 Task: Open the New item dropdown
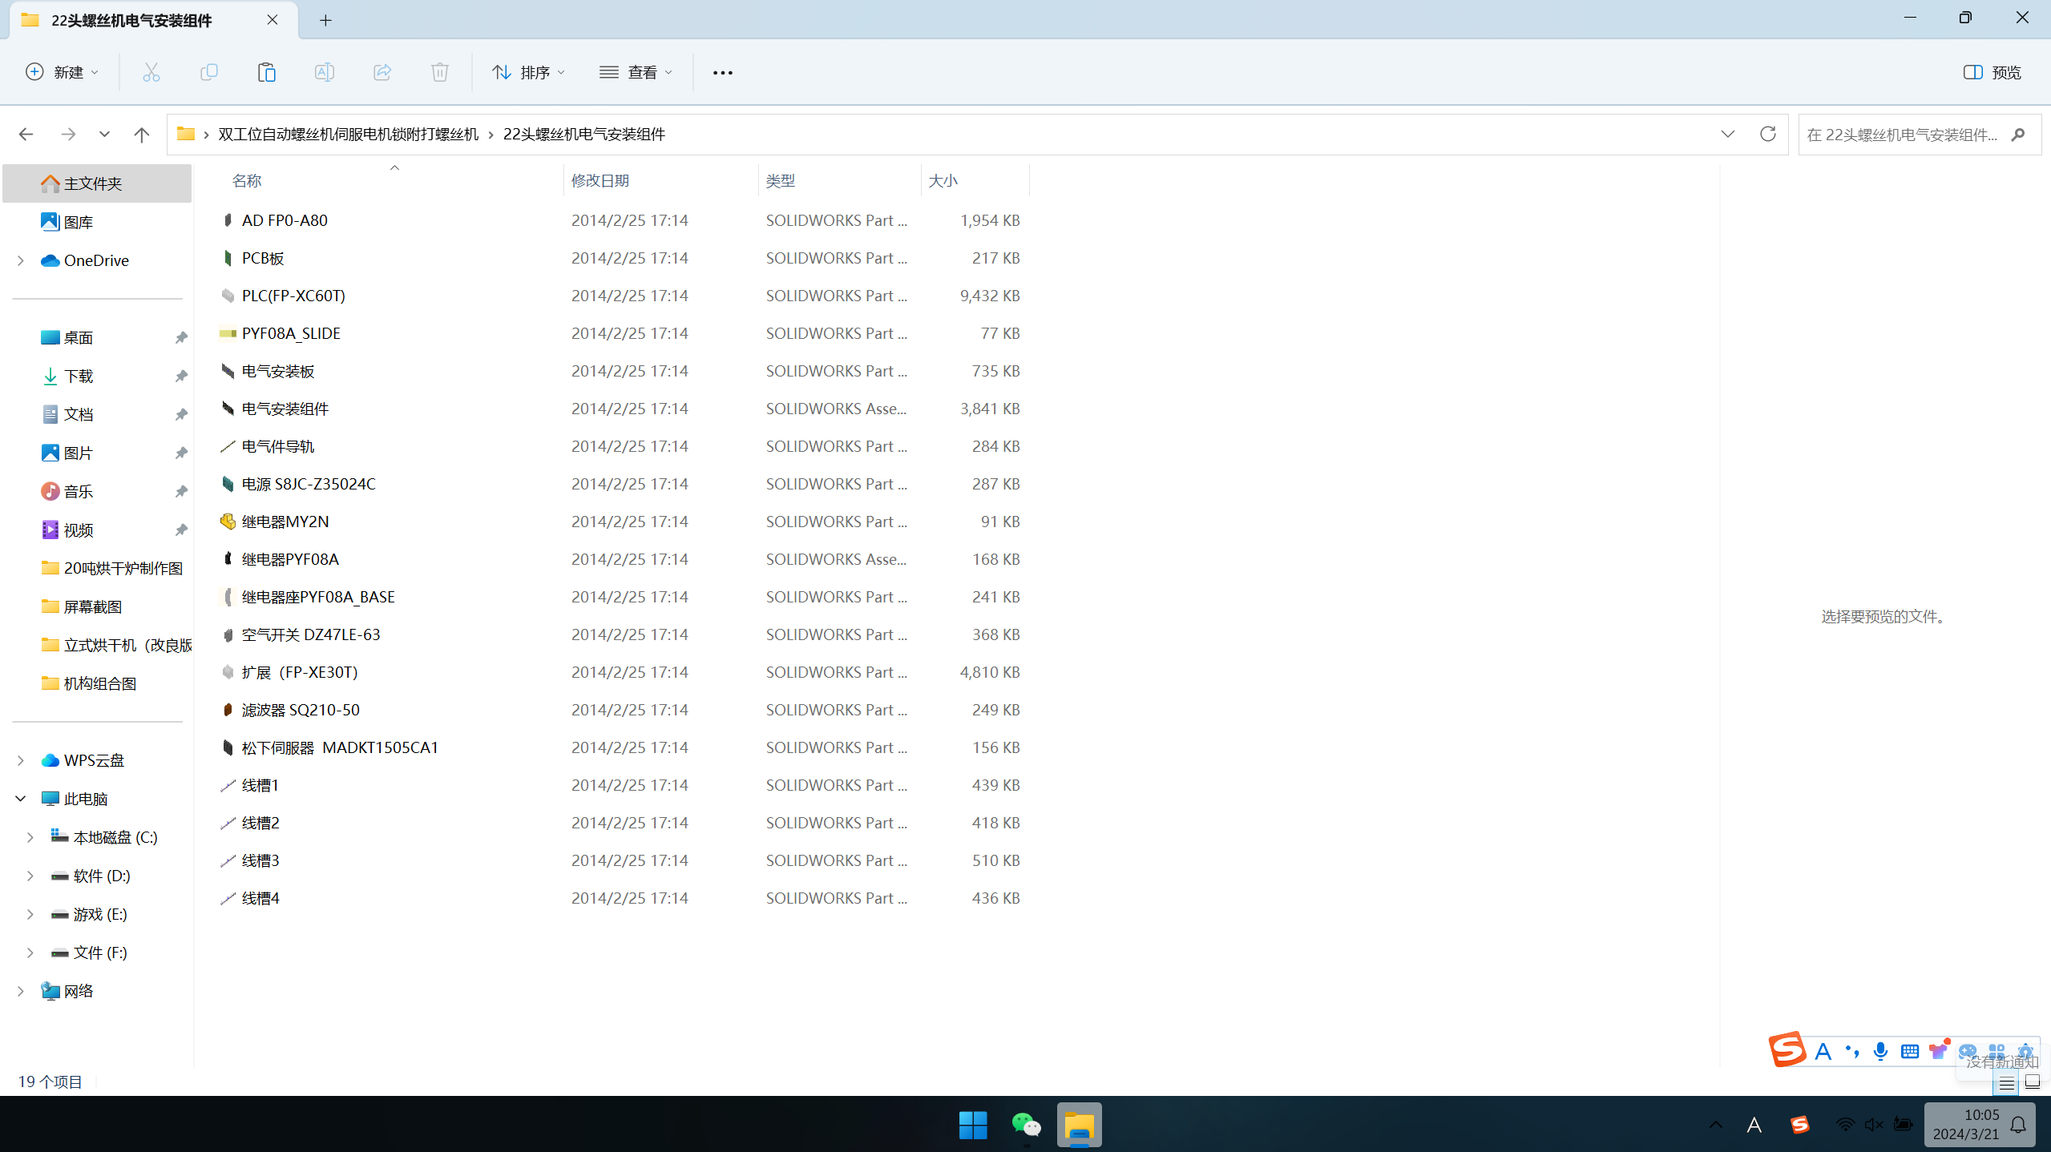tap(63, 72)
